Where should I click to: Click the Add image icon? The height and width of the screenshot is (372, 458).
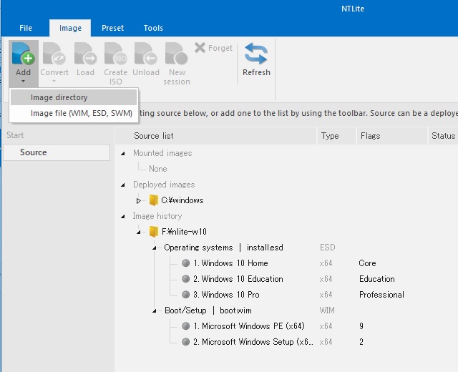[x=24, y=54]
